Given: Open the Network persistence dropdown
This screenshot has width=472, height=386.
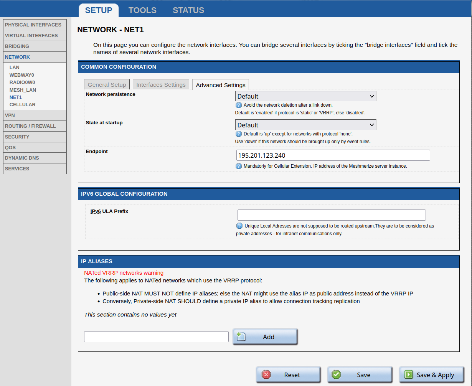Looking at the screenshot, I should 305,96.
